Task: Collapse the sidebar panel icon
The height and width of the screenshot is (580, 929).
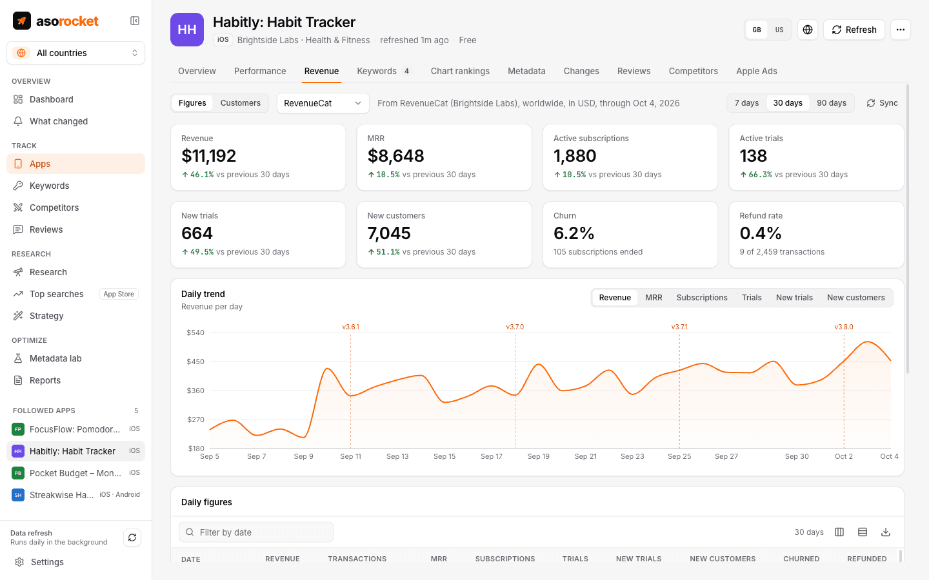Action: (135, 21)
